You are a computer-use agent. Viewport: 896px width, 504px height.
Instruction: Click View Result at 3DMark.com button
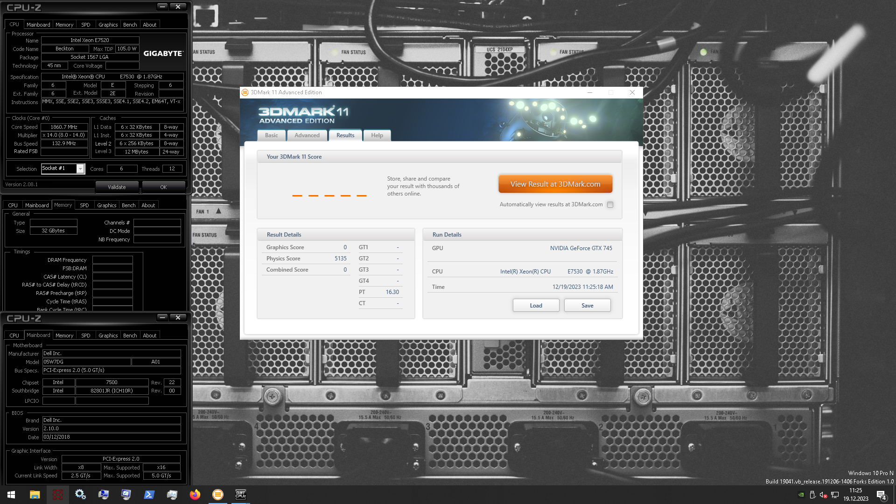555,184
